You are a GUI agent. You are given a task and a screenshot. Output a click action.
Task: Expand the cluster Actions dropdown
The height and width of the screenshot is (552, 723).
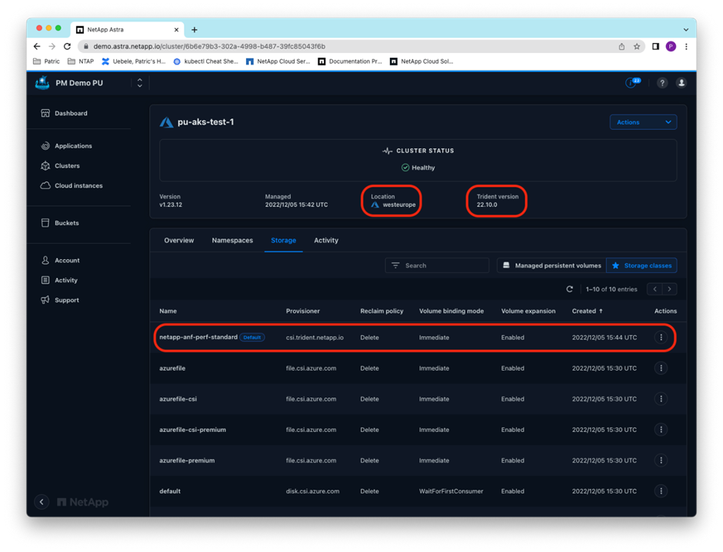(643, 122)
